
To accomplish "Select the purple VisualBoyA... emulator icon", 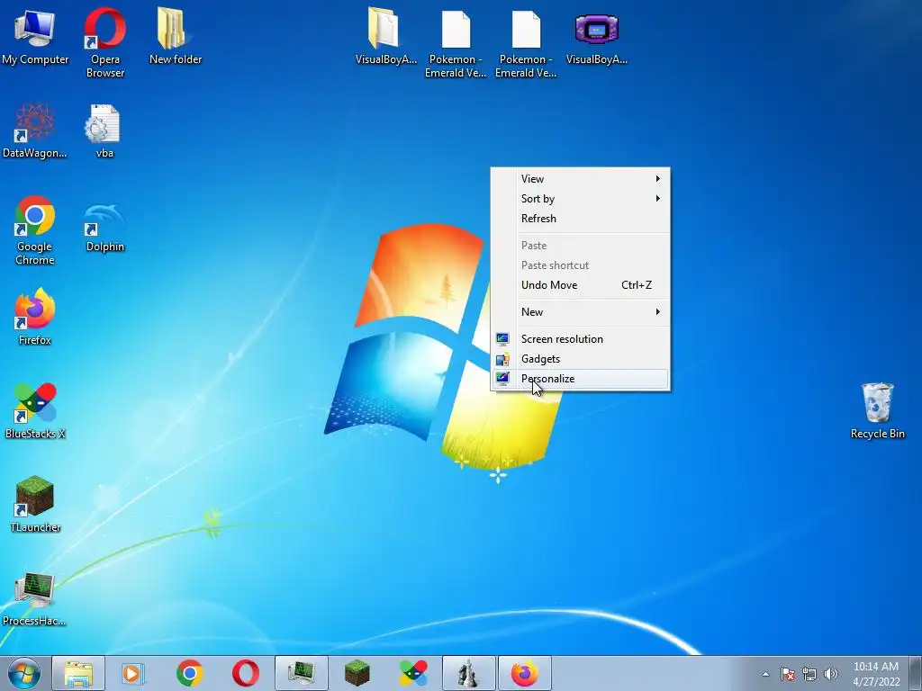I will coord(596,38).
